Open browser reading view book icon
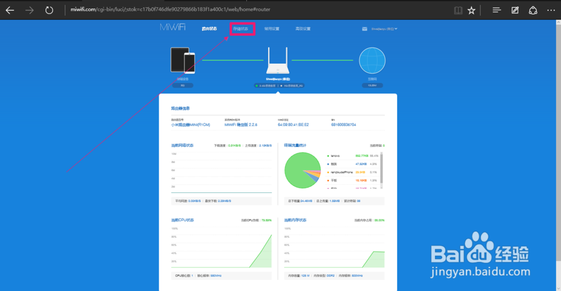This screenshot has width=561, height=291. 458,10
